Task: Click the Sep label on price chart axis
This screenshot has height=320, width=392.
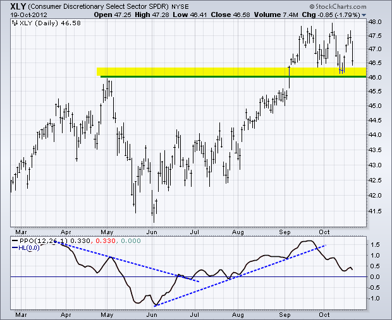Action: point(285,232)
